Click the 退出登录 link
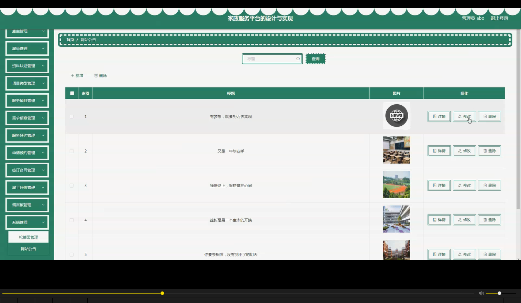Screen dimensions: 521x303 click(499, 18)
